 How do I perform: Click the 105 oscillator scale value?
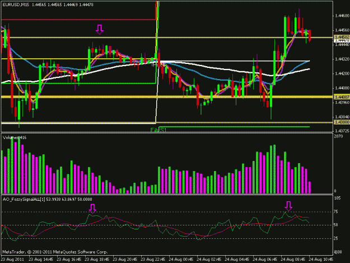(x=338, y=198)
